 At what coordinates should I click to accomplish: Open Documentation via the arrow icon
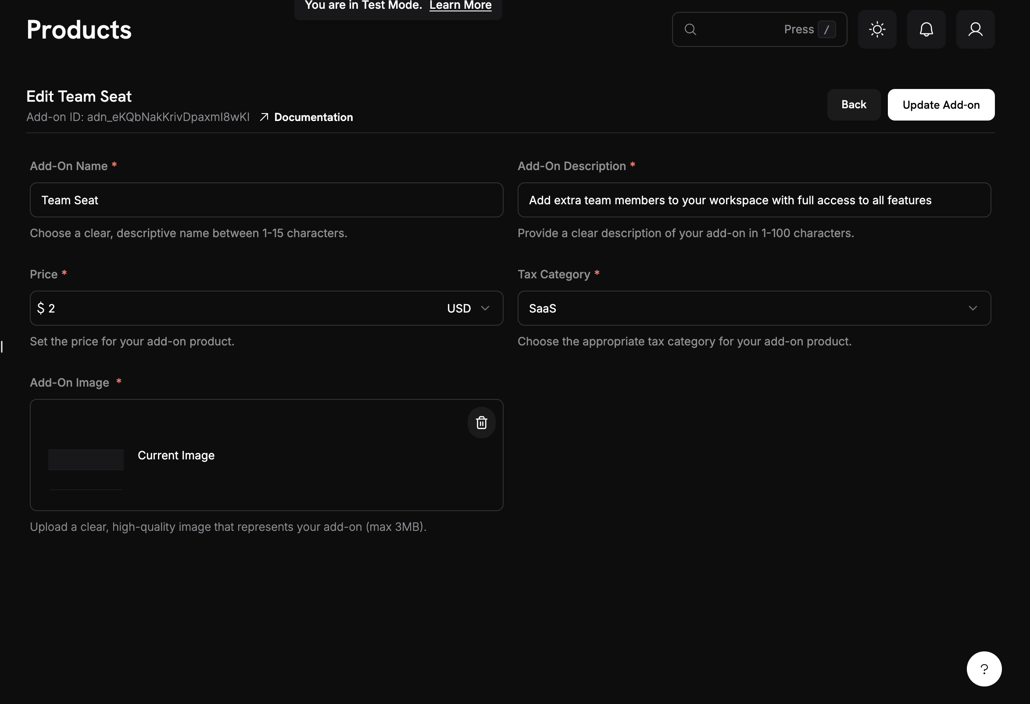click(265, 117)
